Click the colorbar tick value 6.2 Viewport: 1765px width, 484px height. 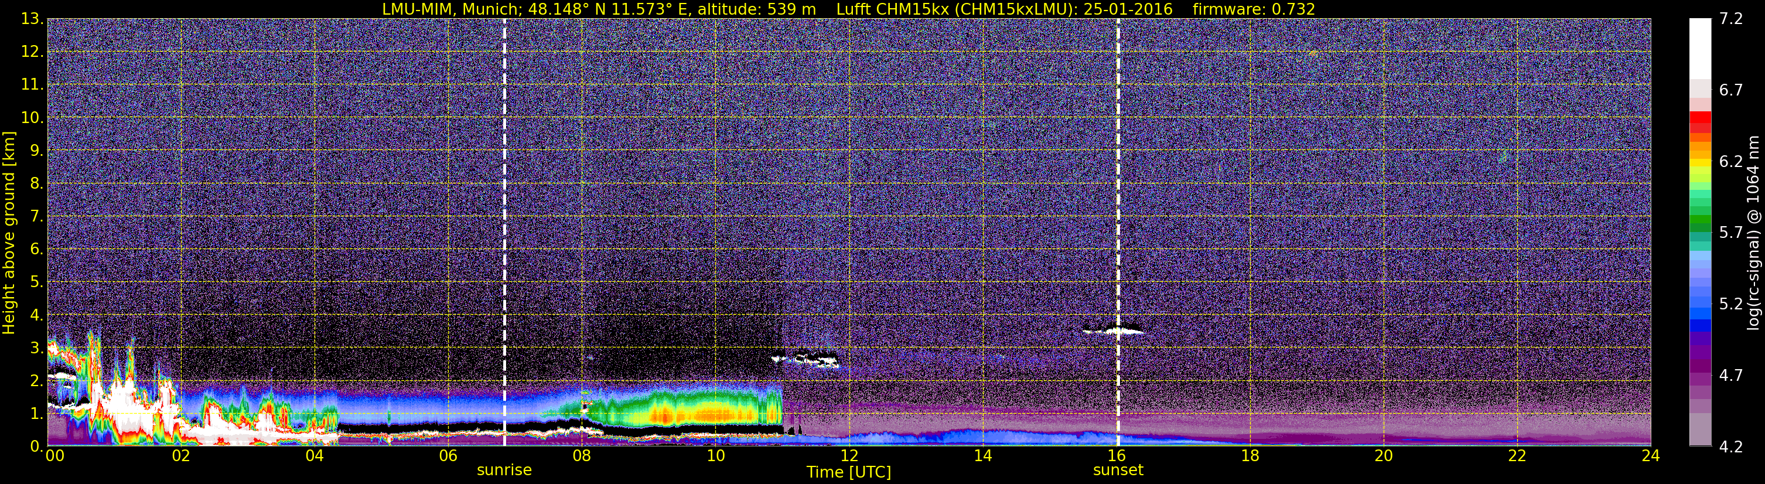click(1731, 161)
